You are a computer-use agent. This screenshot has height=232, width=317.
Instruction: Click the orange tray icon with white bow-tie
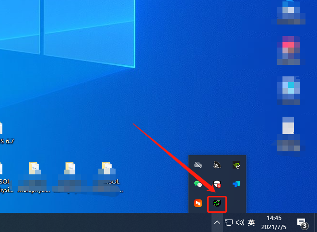tap(198, 203)
